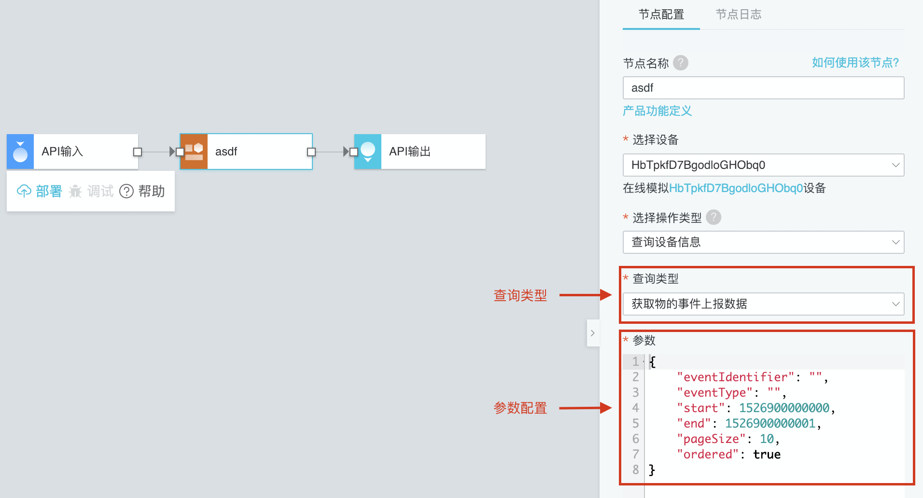This screenshot has height=498, width=923.
Task: Click output port of asdf node
Action: pos(311,152)
